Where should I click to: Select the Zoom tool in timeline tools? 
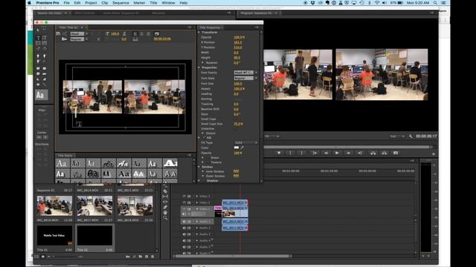165,217
